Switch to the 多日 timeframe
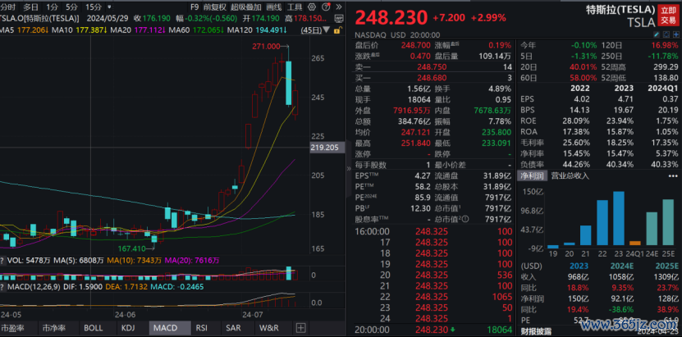The height and width of the screenshot is (337, 682). pos(30,7)
